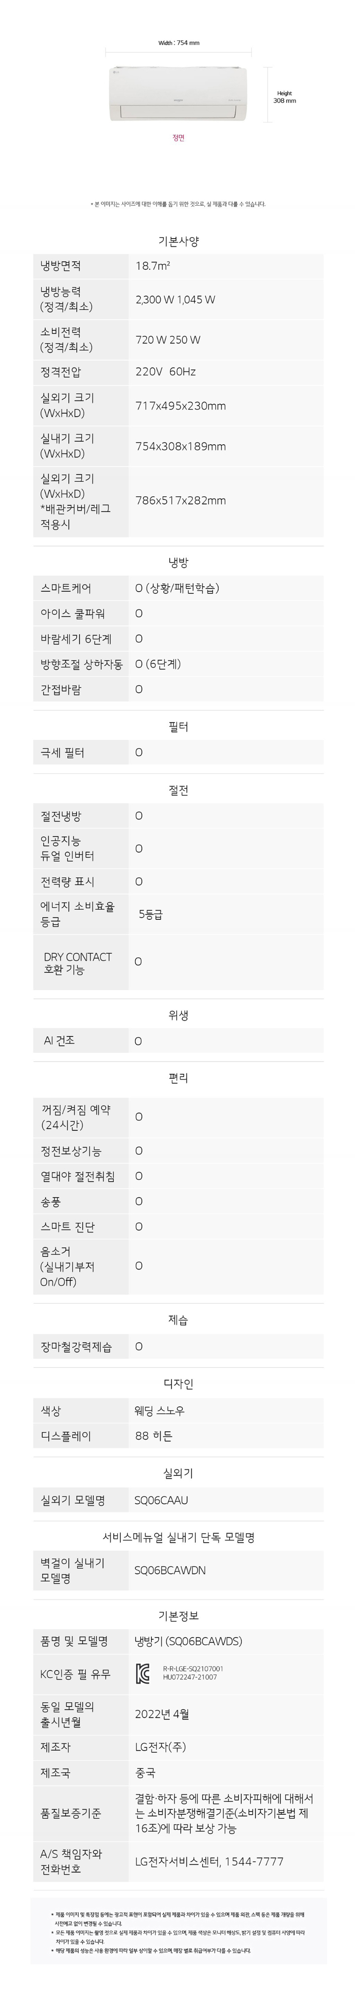Viewport: 355px width, 2014px height.
Task: Click the indoor model SQ06BCAWDN text
Action: 170,1569
